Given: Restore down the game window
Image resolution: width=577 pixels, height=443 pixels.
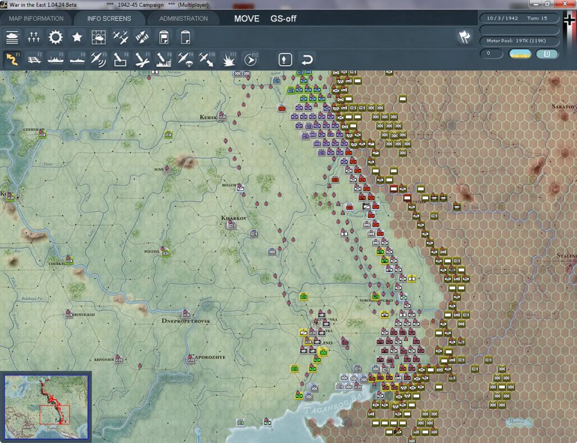Looking at the screenshot, I should click(x=547, y=4).
